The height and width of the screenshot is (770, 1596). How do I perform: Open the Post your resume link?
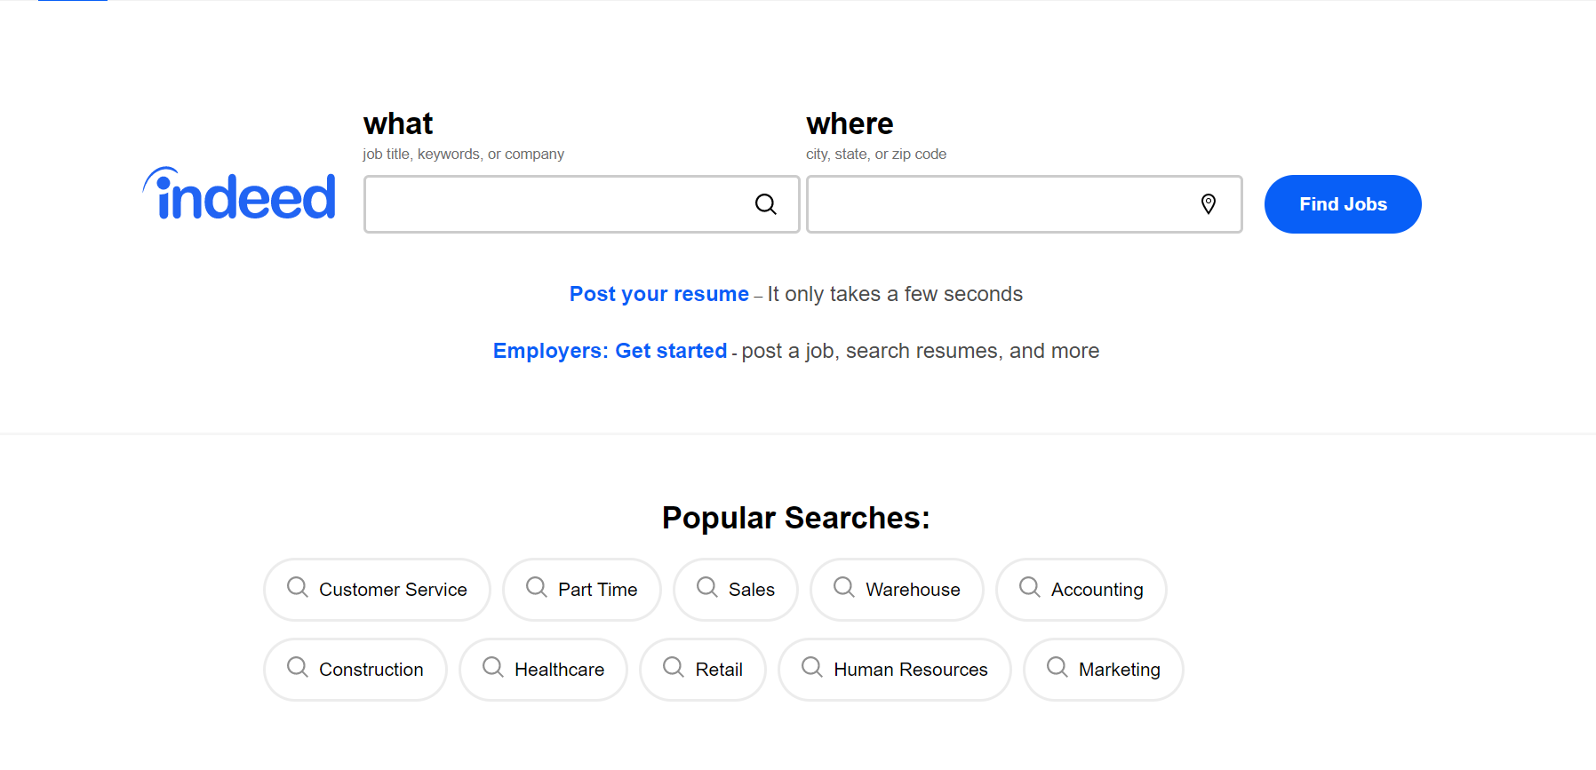pos(658,293)
